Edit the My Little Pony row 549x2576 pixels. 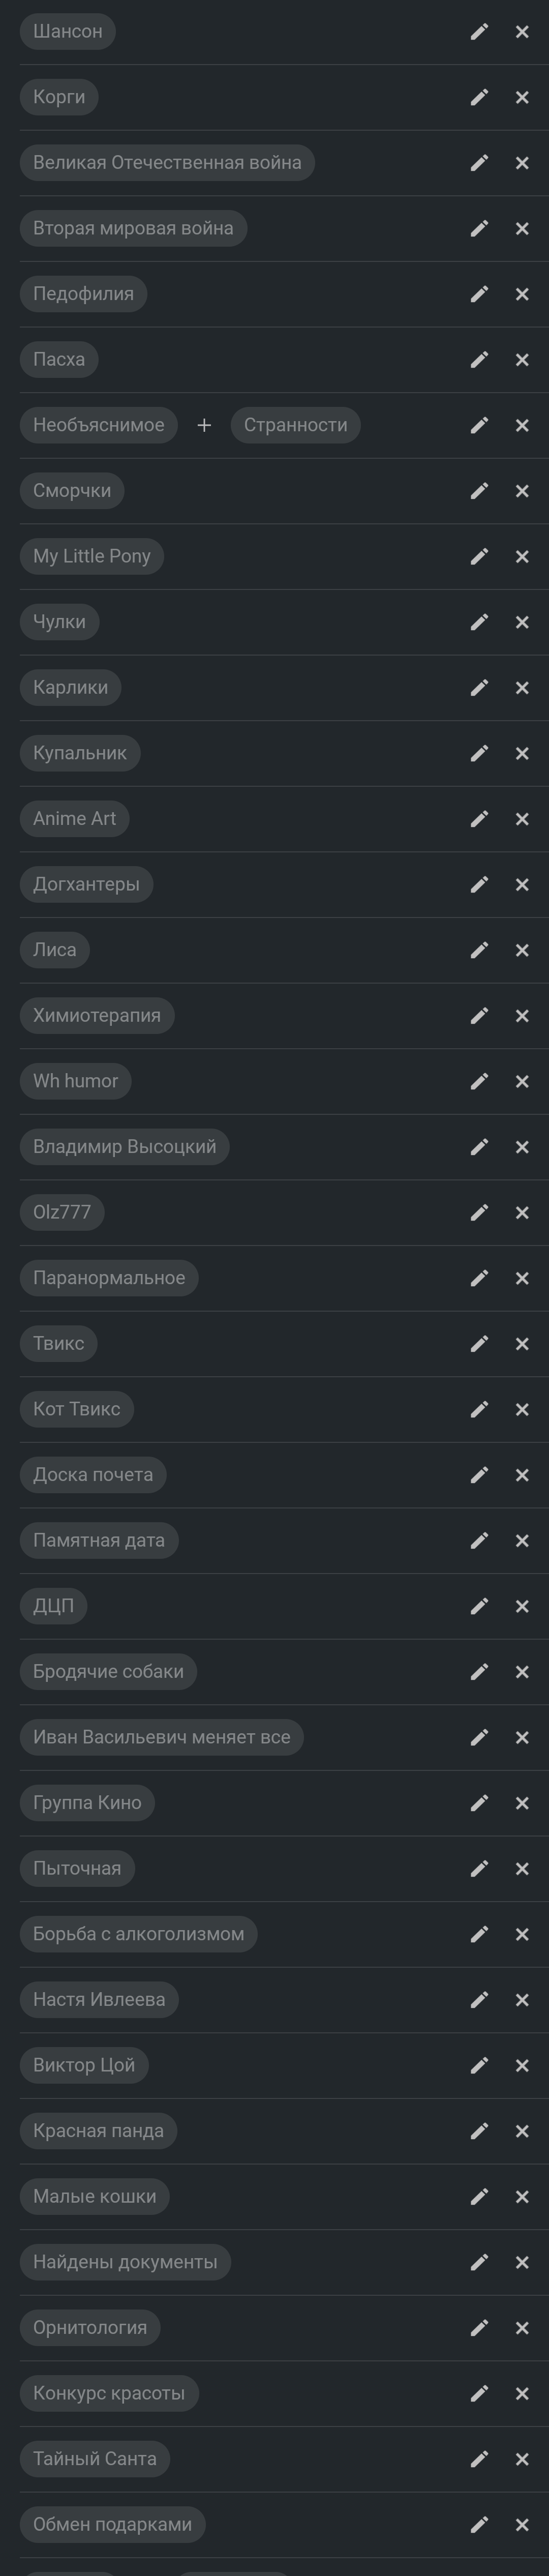[x=479, y=556]
